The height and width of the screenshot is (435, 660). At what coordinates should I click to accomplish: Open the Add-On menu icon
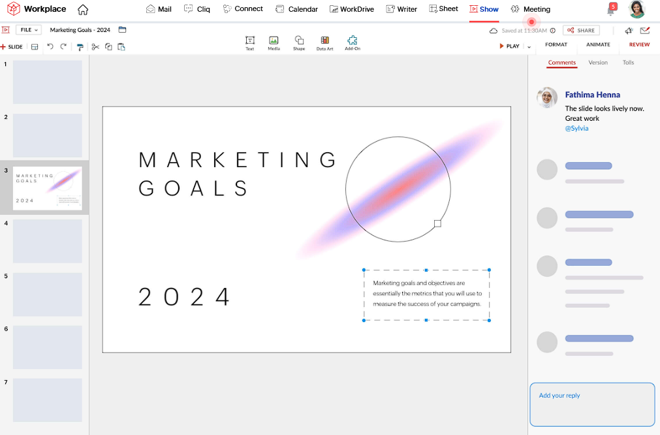click(x=353, y=42)
